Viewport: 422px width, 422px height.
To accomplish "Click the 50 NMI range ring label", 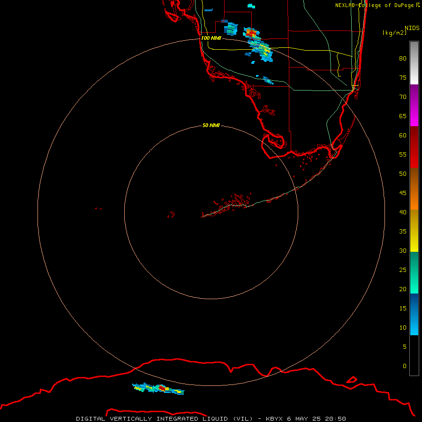I will coord(211,125).
